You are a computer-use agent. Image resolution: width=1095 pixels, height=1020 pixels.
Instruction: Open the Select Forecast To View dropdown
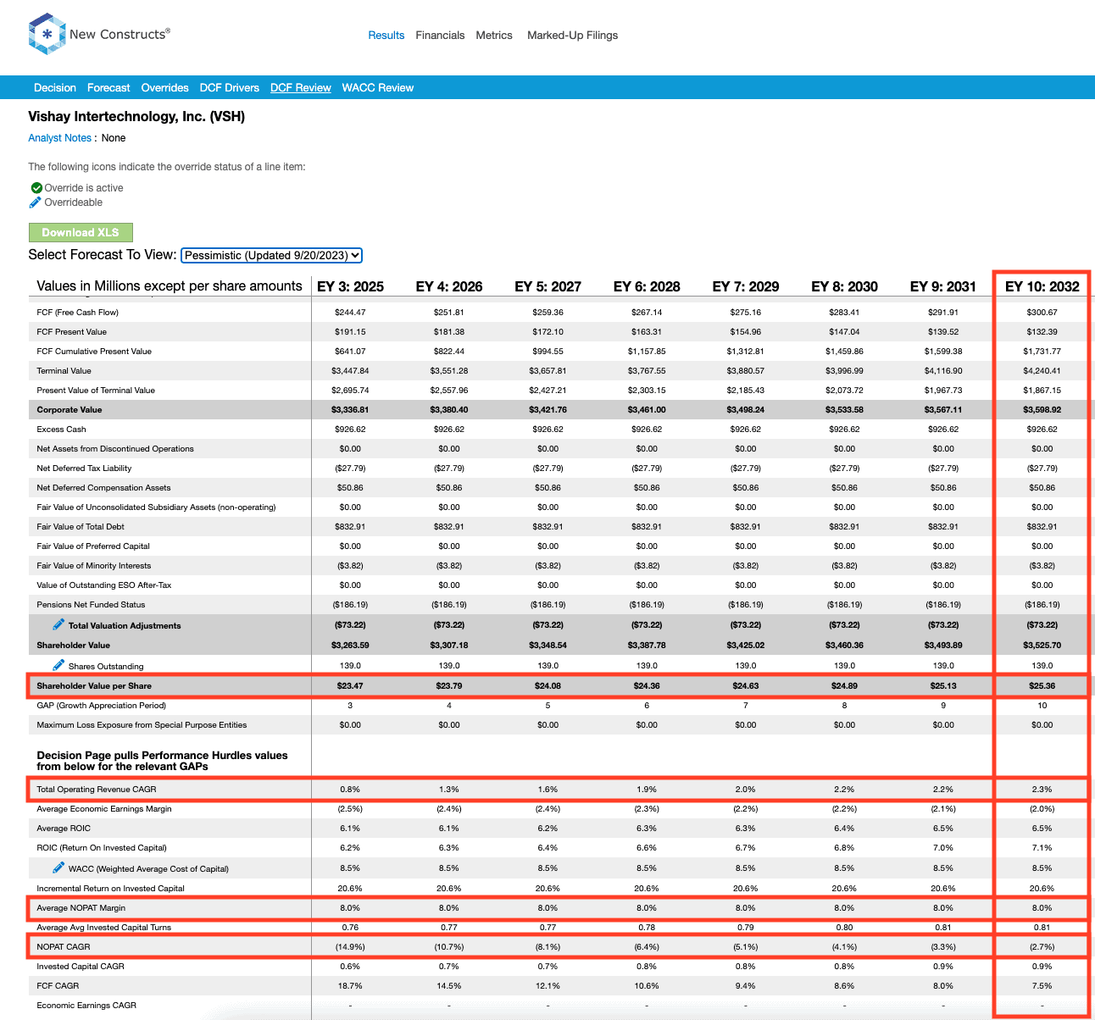[272, 255]
